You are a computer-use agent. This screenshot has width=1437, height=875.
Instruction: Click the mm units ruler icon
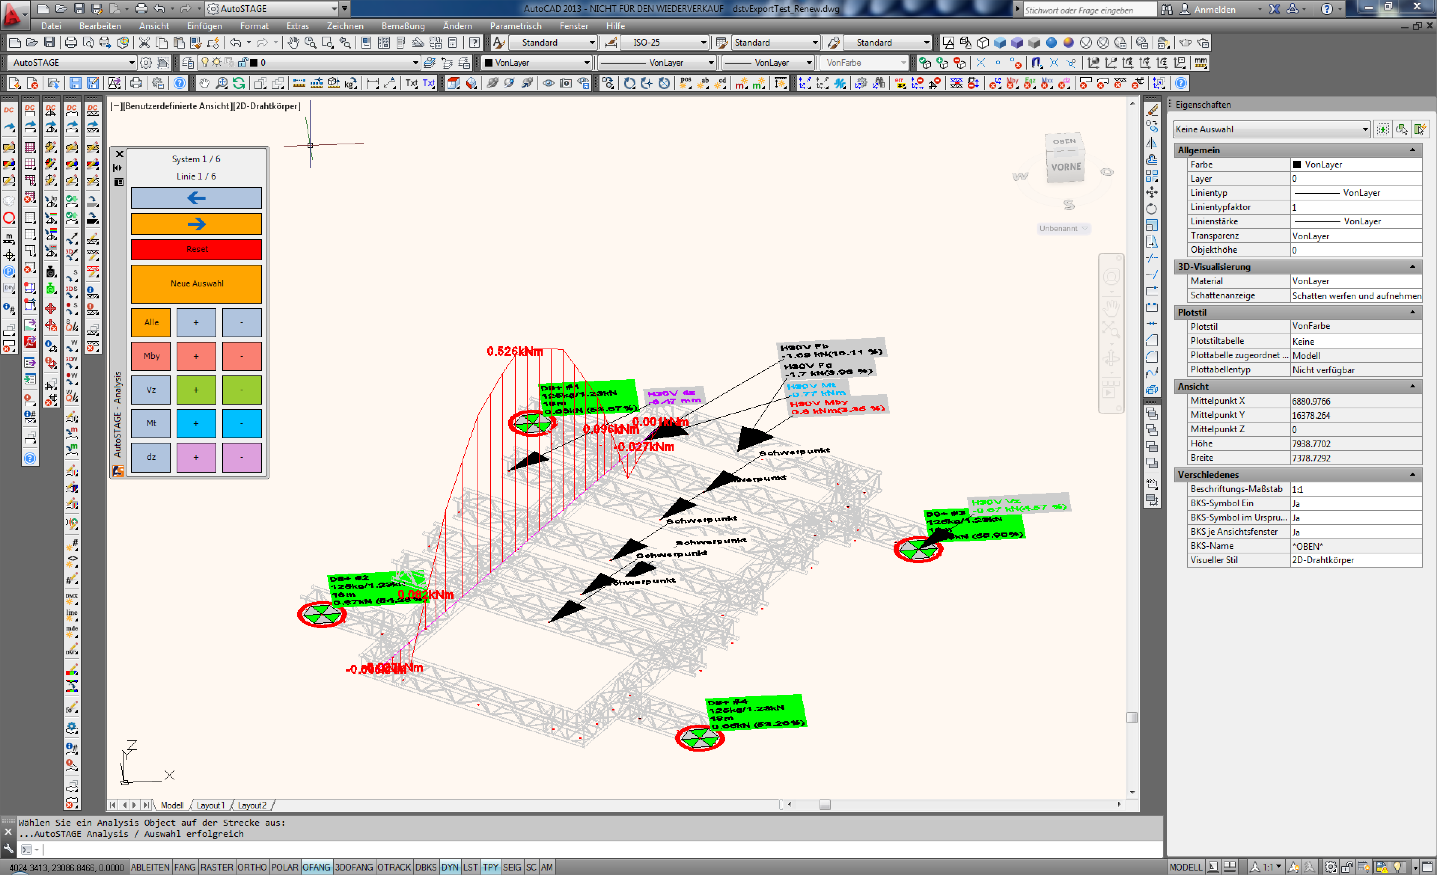(x=1200, y=62)
